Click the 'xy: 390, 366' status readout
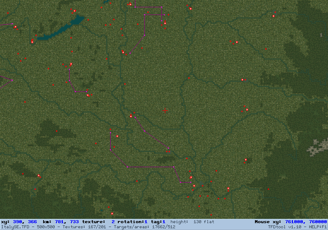 (x=19, y=221)
